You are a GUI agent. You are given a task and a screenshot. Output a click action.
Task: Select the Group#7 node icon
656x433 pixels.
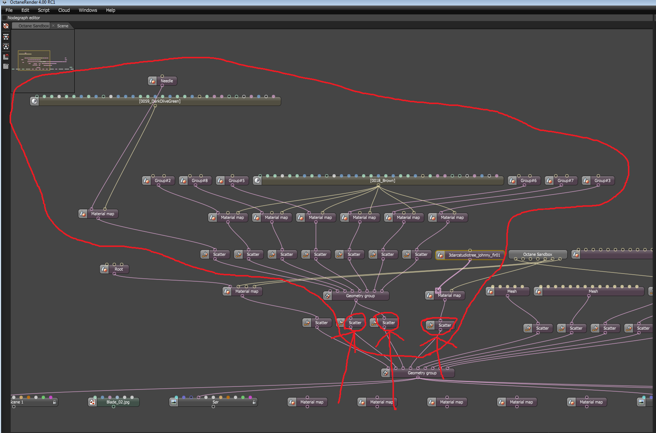549,181
